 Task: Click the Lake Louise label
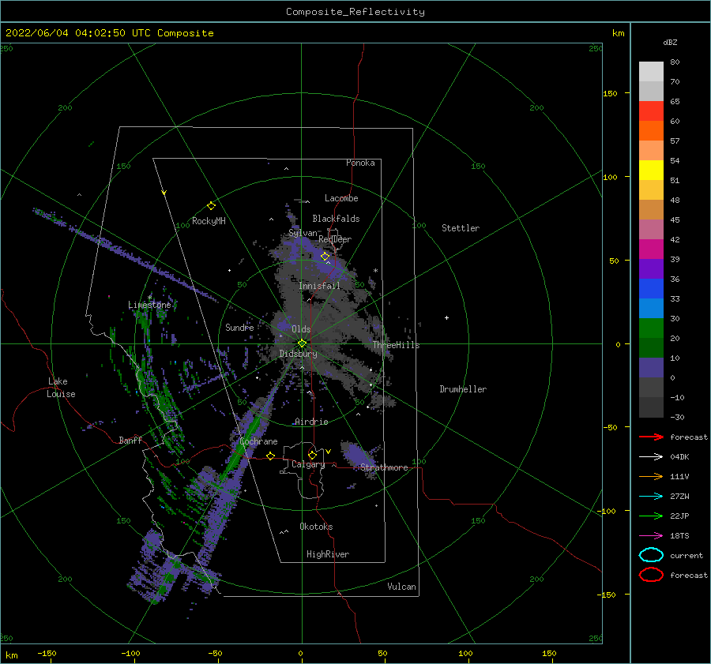click(x=61, y=388)
